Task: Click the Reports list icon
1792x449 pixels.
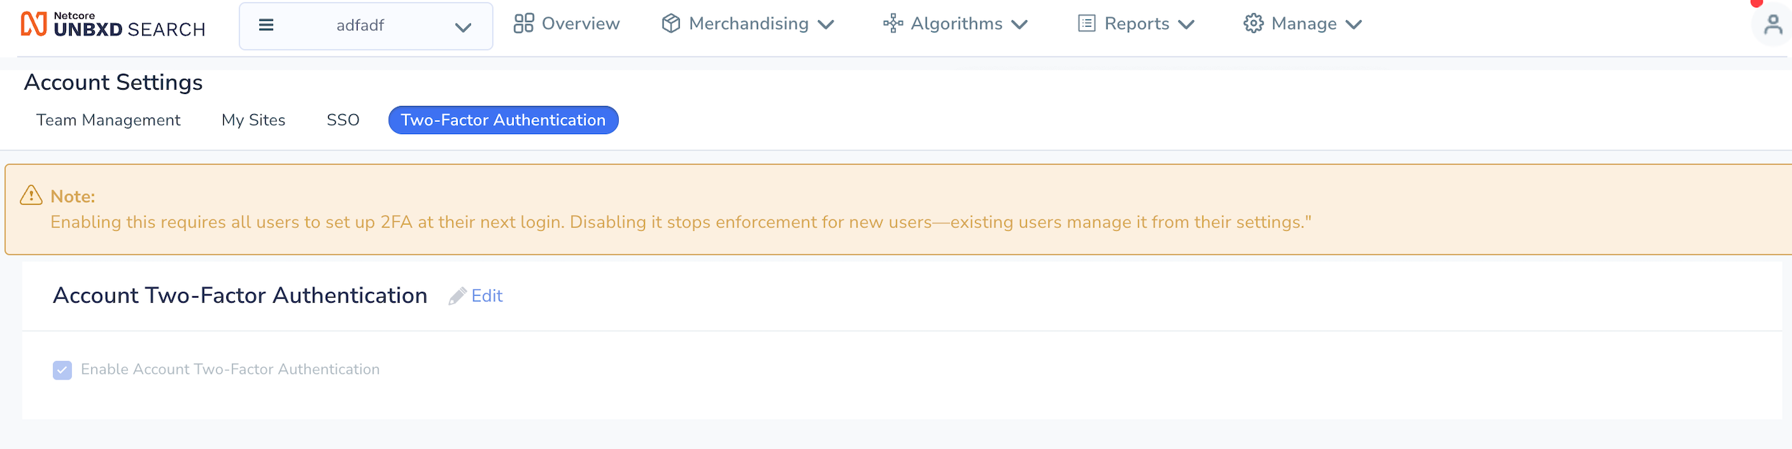Action: tap(1087, 24)
